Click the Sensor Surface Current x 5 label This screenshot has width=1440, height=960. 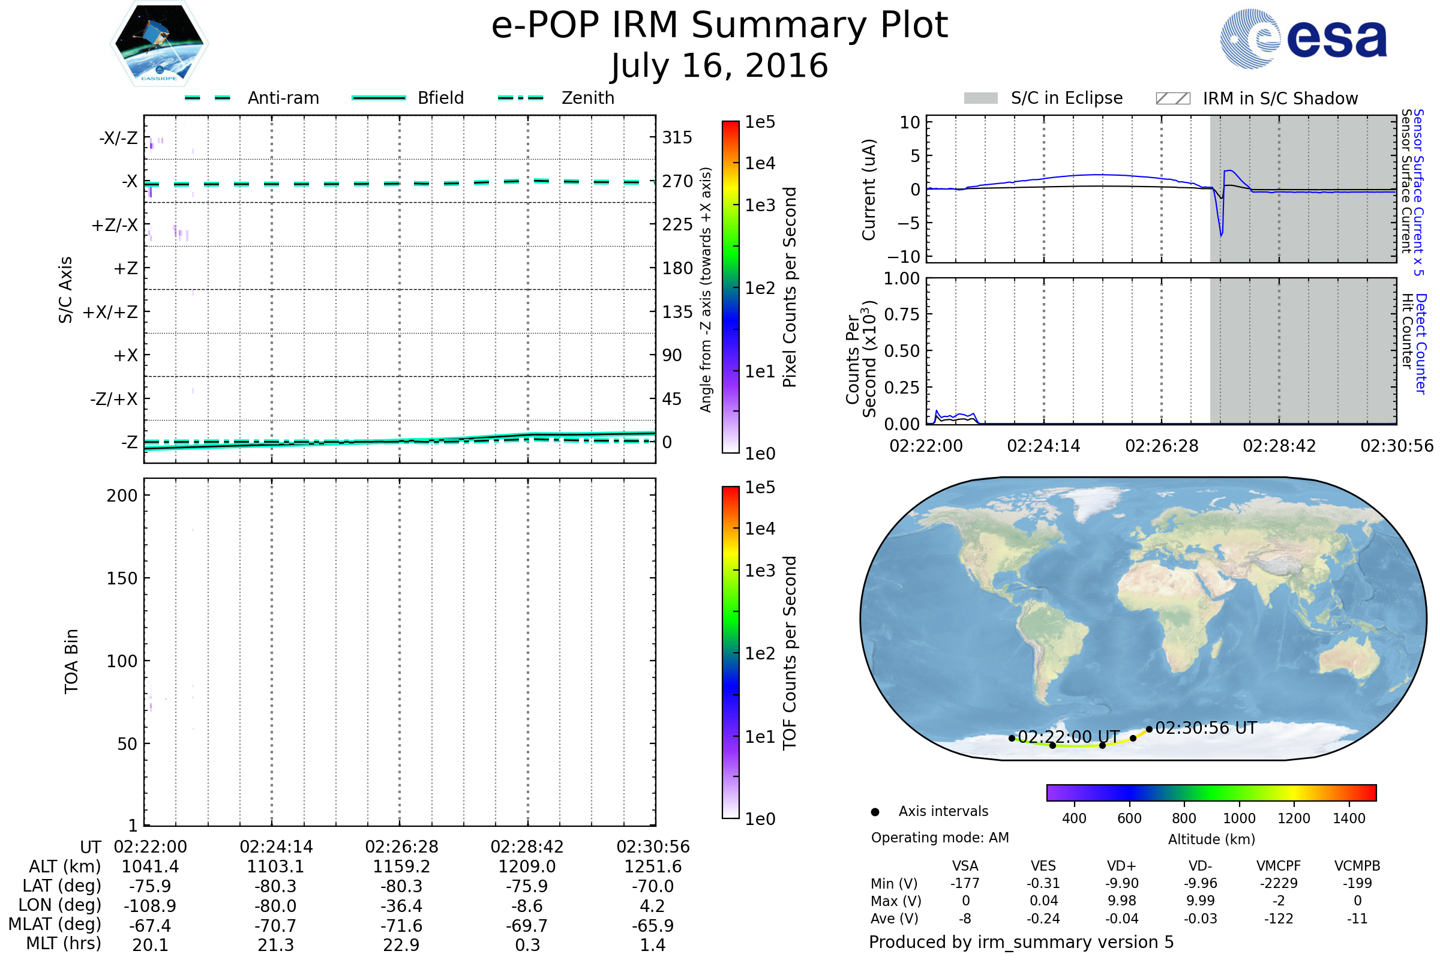(x=1418, y=192)
